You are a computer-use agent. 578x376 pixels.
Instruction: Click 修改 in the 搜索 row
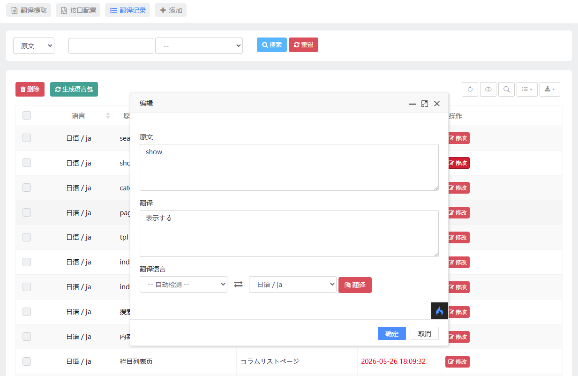click(458, 312)
